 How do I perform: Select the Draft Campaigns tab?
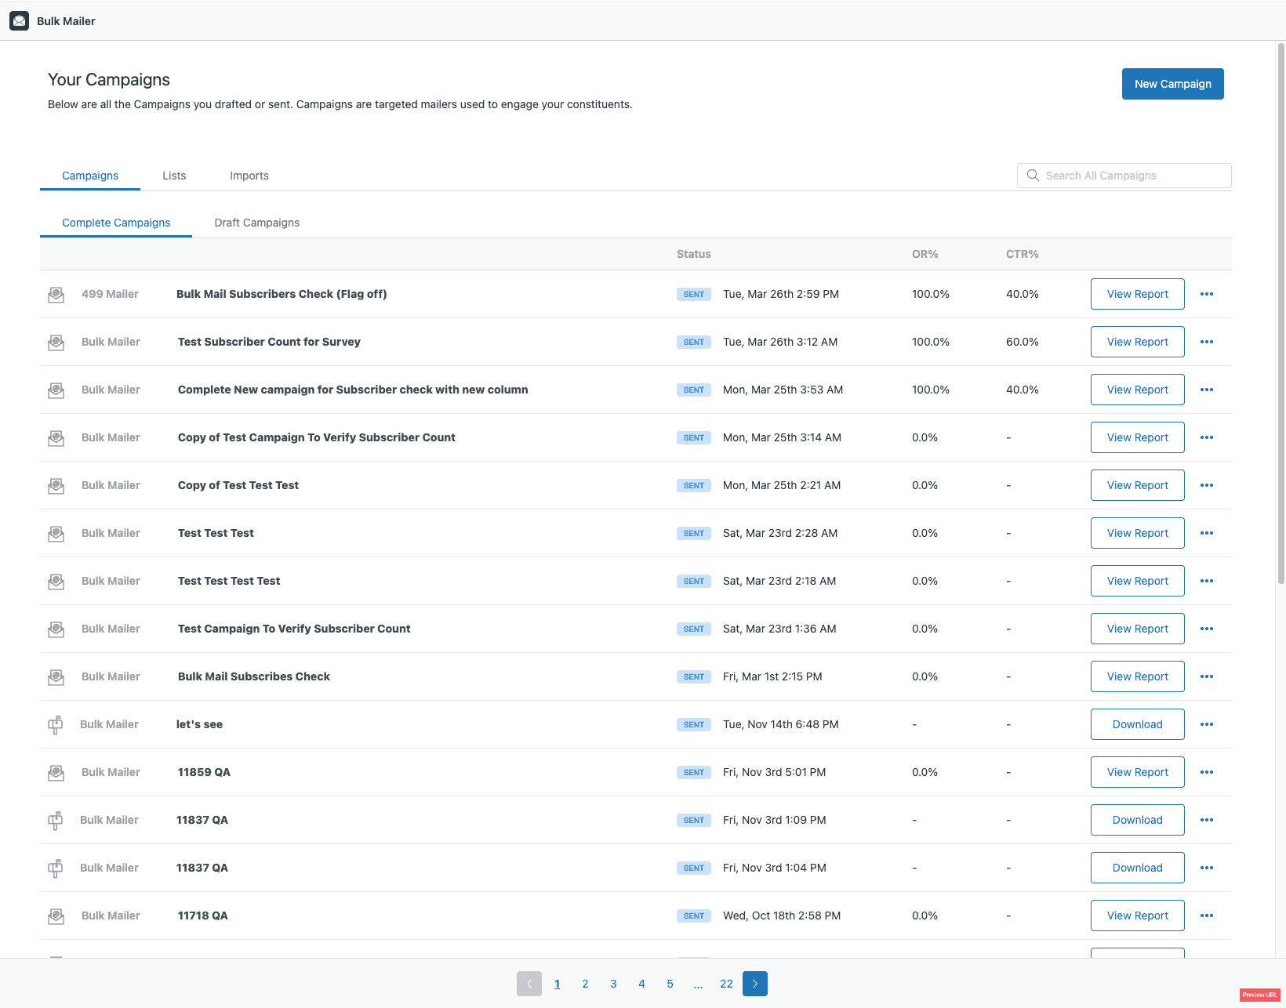257,223
